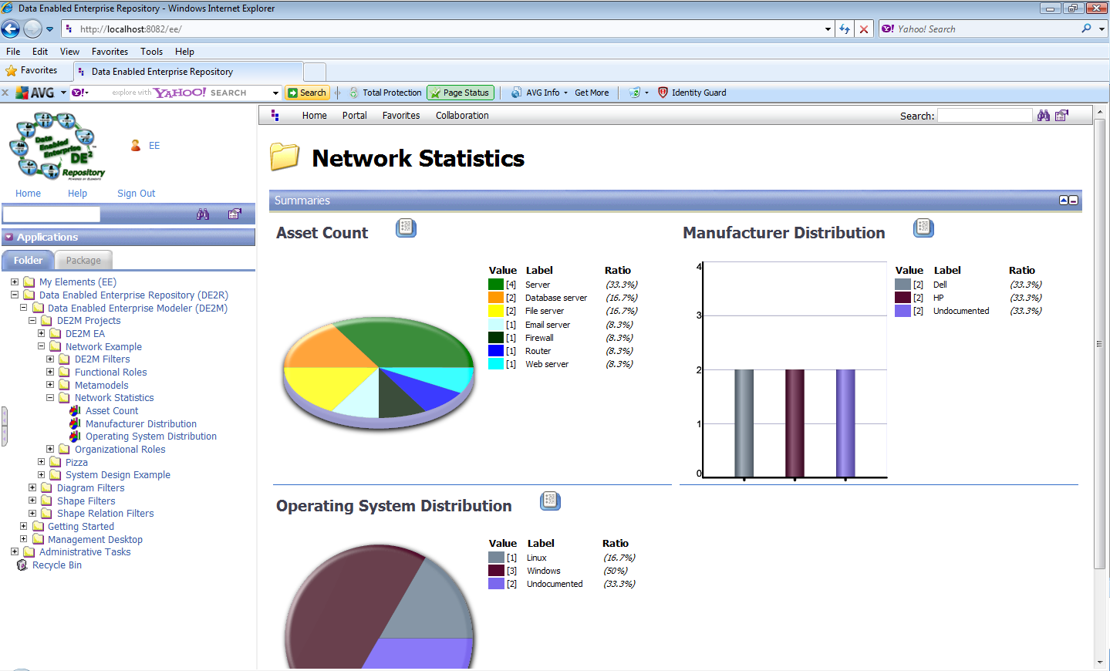Collapse Data Enabled Enterprise Repository (DE2R) node
The height and width of the screenshot is (671, 1110).
tap(15, 295)
